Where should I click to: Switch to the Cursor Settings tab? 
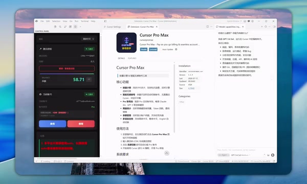(113, 27)
